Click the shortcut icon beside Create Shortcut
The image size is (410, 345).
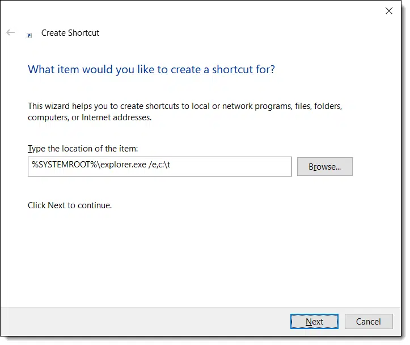point(29,35)
